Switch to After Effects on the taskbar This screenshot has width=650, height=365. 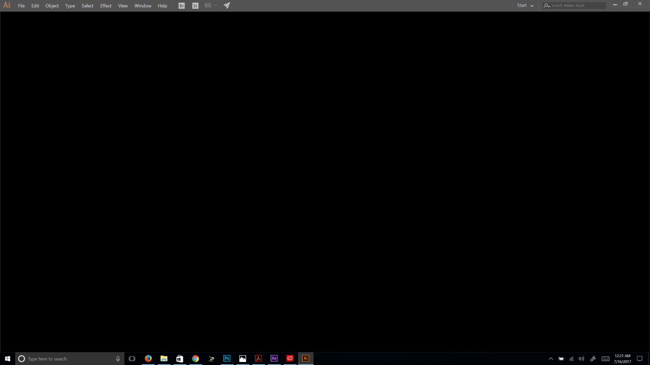tap(274, 359)
